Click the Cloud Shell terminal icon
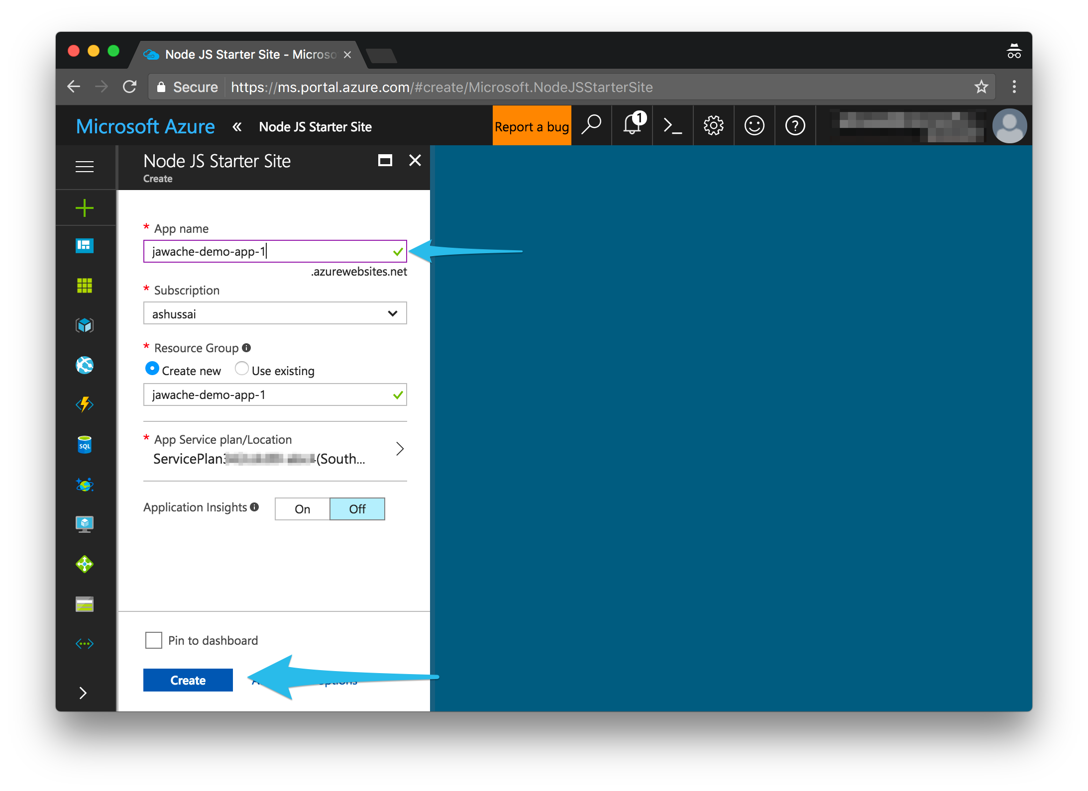This screenshot has height=791, width=1088. 673,127
